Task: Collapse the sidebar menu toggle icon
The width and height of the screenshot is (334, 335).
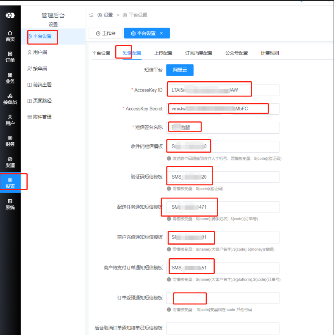Action: tap(91, 15)
